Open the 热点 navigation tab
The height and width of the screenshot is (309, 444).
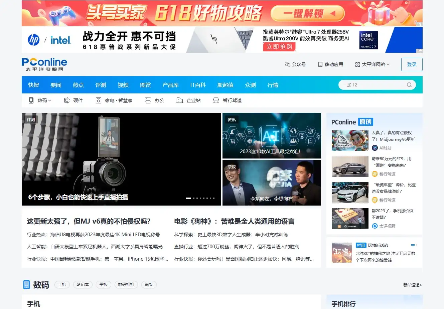(x=78, y=85)
